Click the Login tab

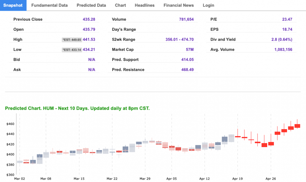pyautogui.click(x=208, y=5)
